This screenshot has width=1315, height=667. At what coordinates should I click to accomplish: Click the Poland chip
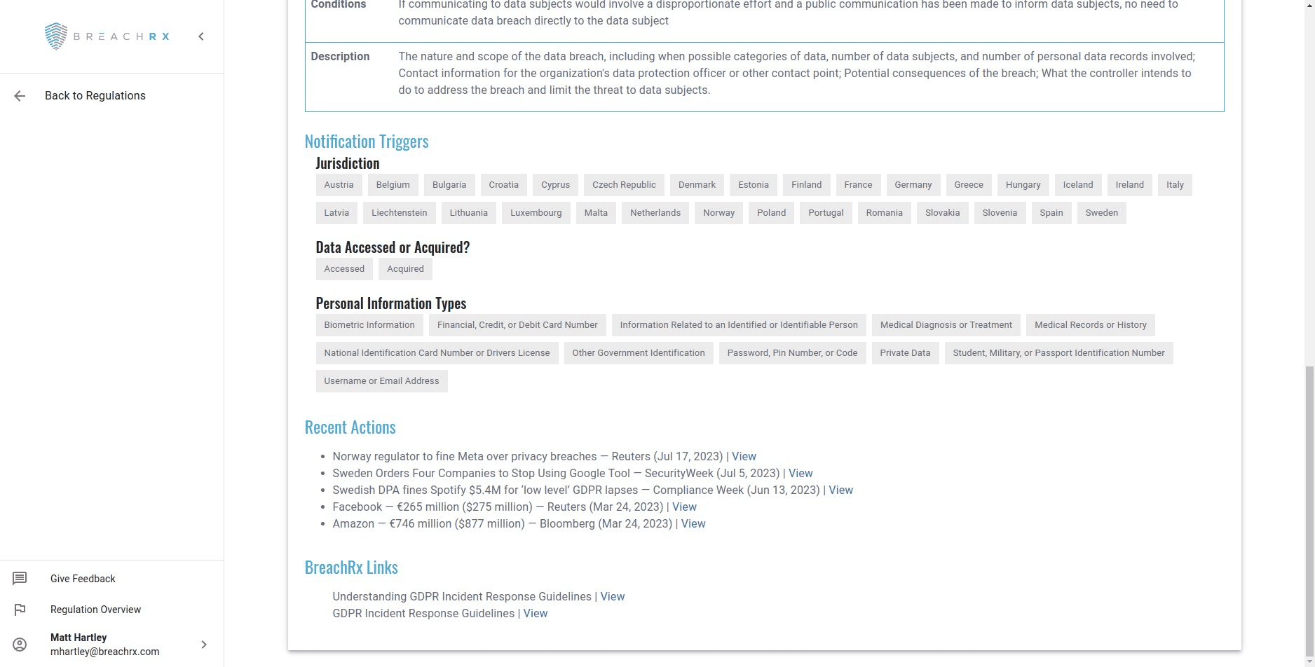[x=771, y=213]
